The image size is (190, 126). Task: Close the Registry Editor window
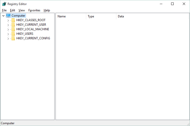184,4
